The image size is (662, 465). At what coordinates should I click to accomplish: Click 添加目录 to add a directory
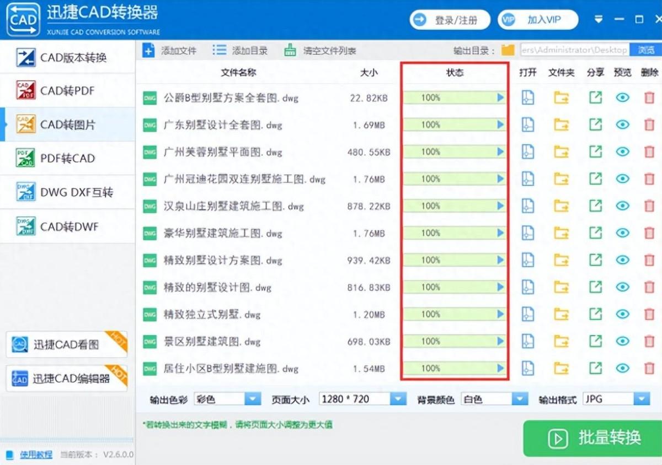point(240,51)
